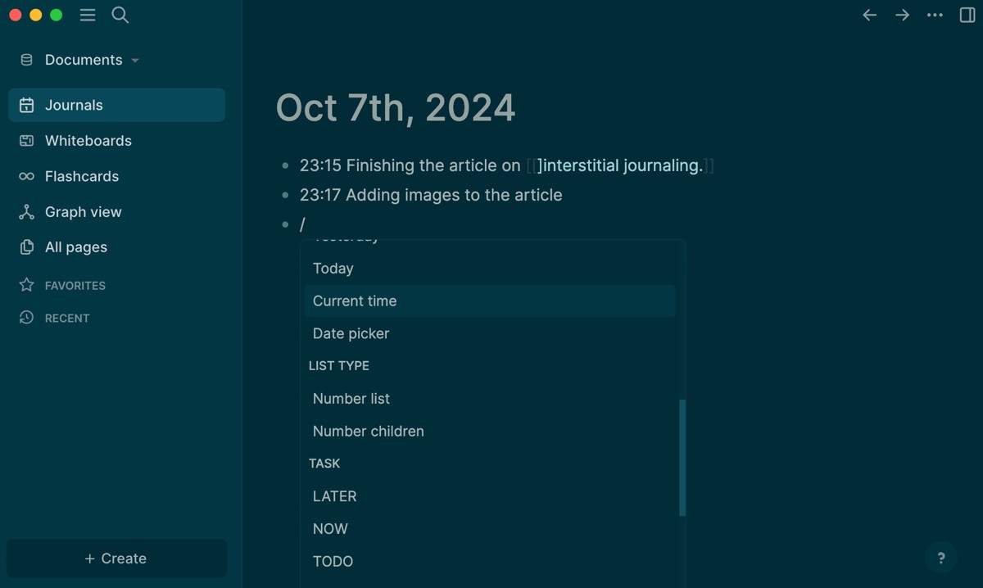Select Today from the command list
Image resolution: width=983 pixels, height=588 pixels.
click(490, 269)
